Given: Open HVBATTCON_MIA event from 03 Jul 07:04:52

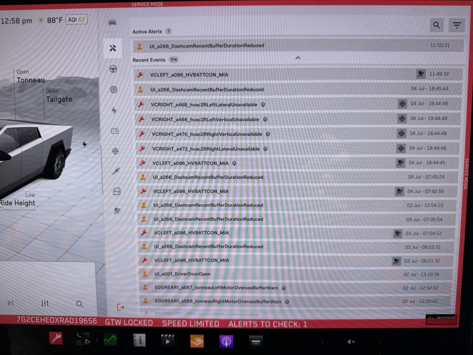Looking at the screenshot, I should pyautogui.click(x=297, y=233).
